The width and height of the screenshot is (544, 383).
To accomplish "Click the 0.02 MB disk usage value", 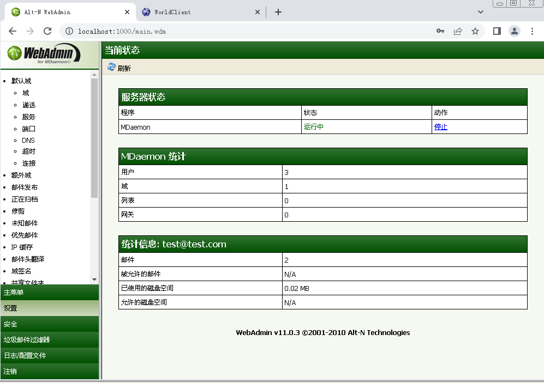I will point(297,288).
